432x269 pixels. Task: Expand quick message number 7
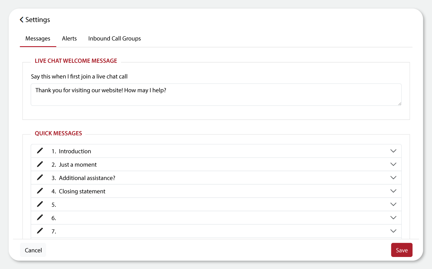pos(393,231)
